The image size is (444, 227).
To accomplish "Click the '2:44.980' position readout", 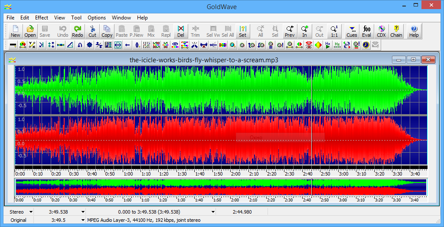I will point(242,212).
